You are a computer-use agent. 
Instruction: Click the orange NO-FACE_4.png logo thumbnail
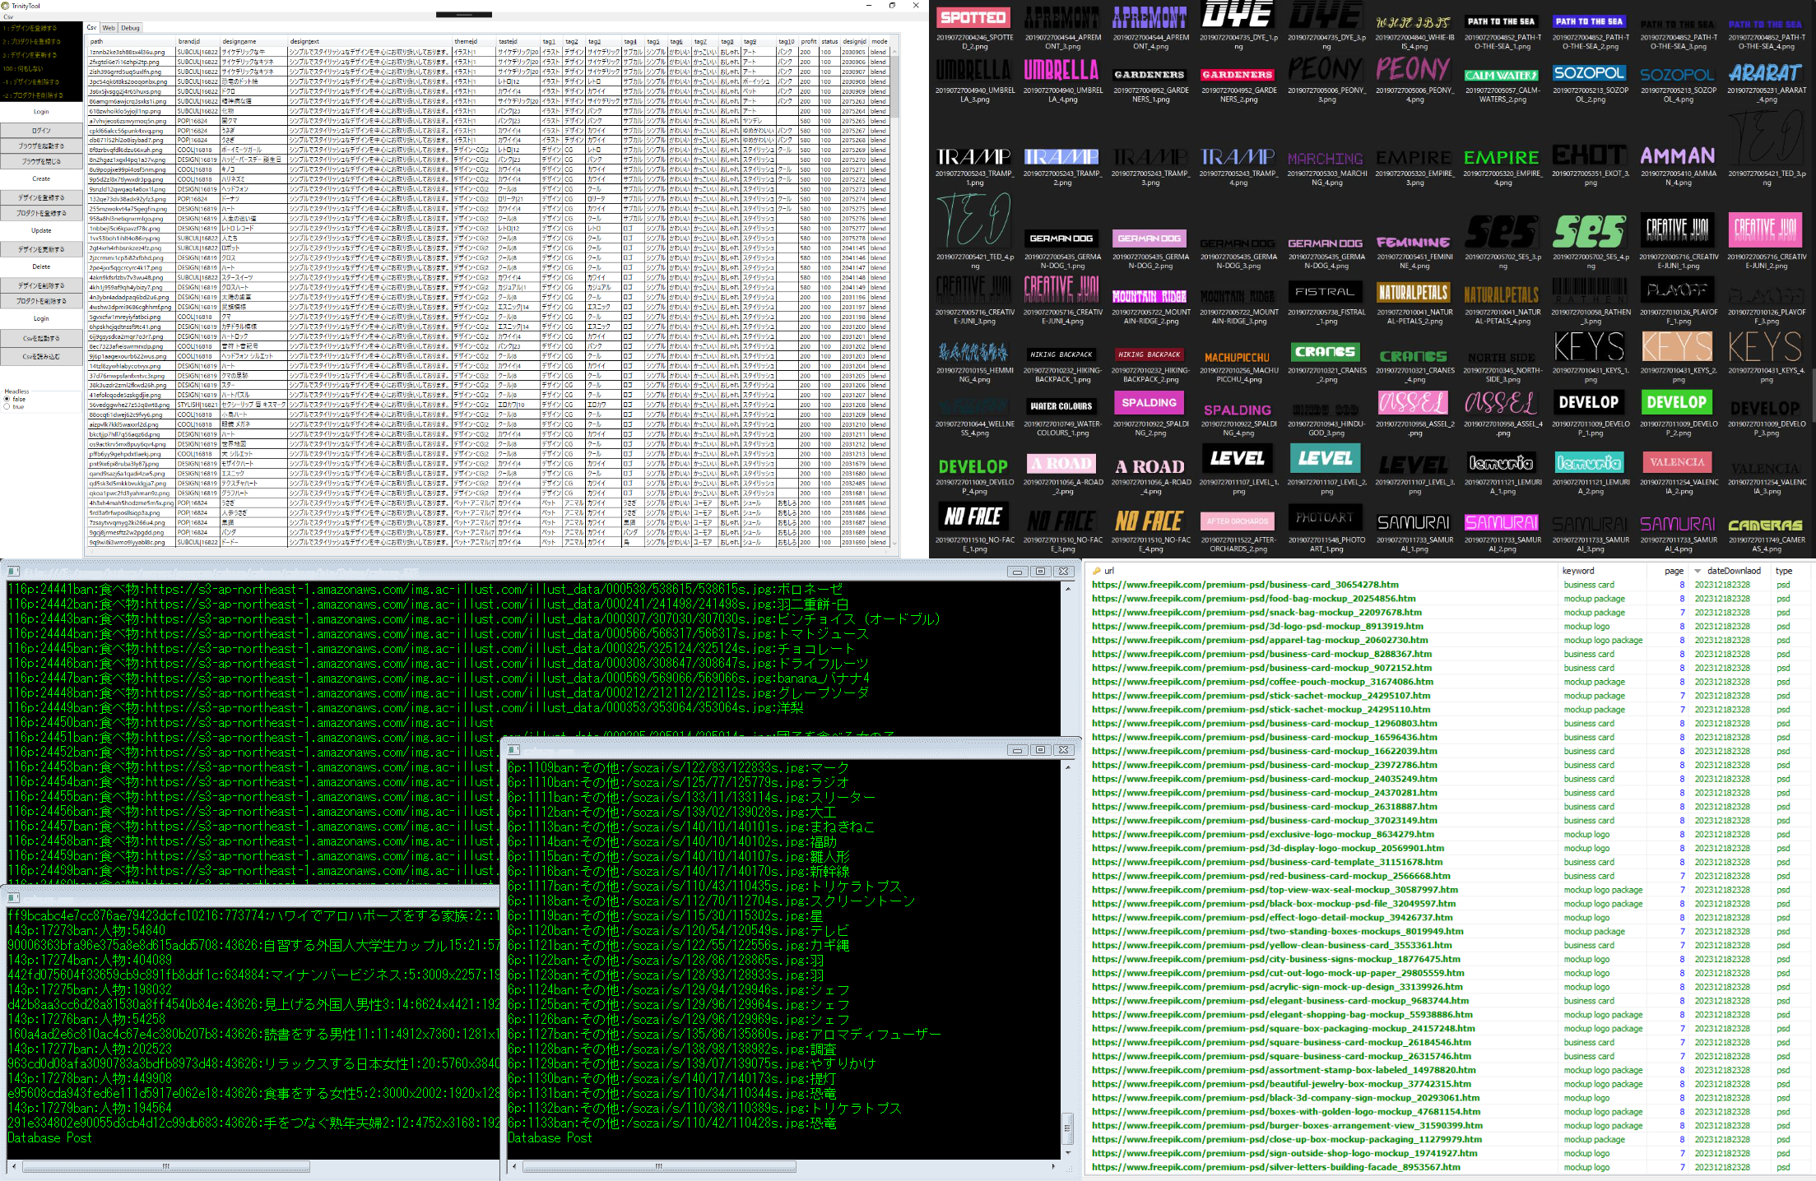point(1150,521)
